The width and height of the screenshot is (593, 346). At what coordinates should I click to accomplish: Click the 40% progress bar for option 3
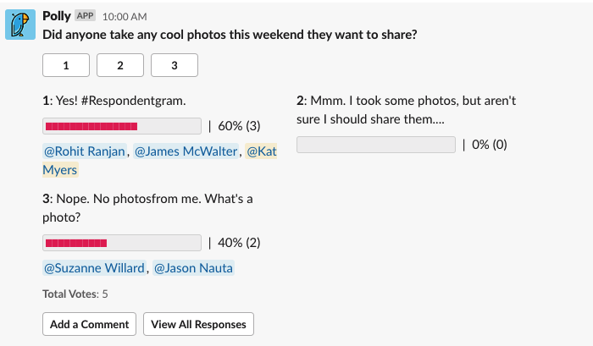[x=122, y=243]
